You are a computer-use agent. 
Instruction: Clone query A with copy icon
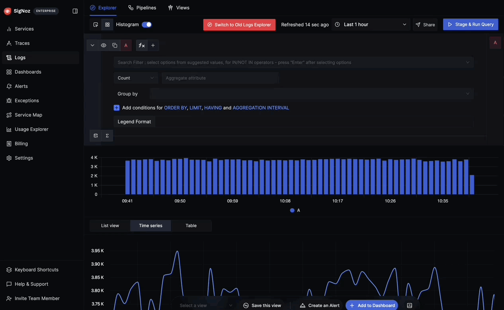click(x=115, y=45)
